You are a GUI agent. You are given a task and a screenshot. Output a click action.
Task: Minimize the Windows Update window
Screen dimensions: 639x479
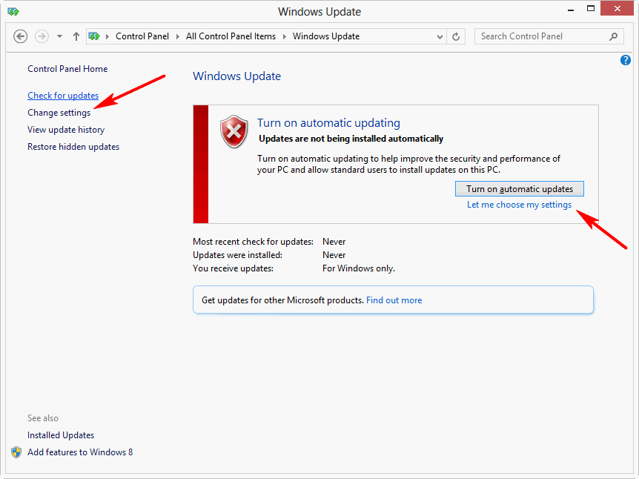[x=571, y=10]
